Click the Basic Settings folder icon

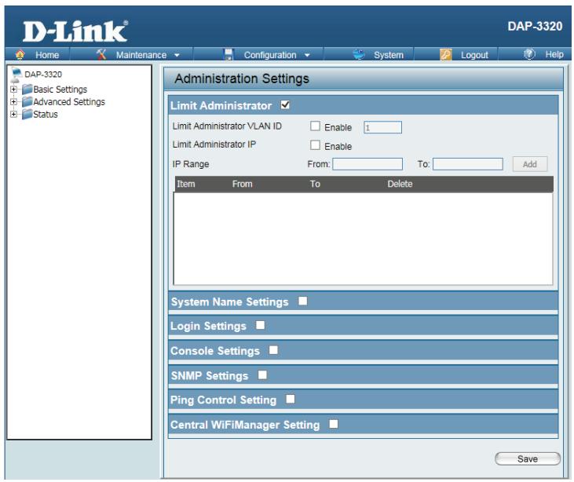27,89
